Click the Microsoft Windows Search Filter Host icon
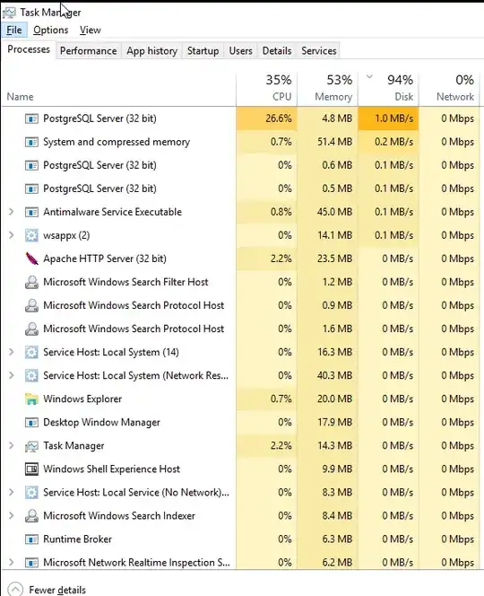The width and height of the screenshot is (484, 596). (x=31, y=283)
